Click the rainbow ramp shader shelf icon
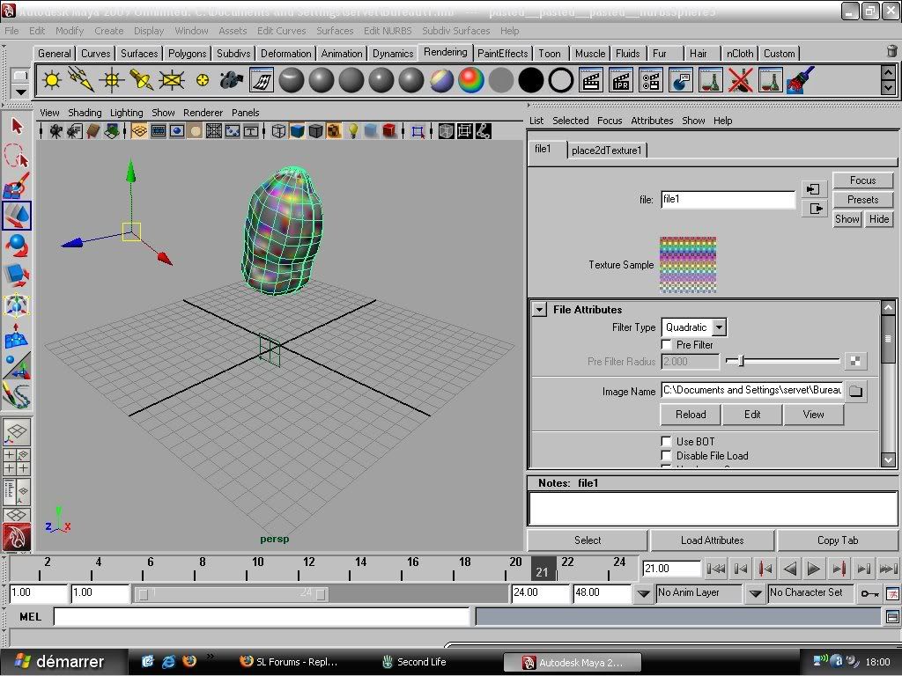The height and width of the screenshot is (676, 902). [471, 82]
